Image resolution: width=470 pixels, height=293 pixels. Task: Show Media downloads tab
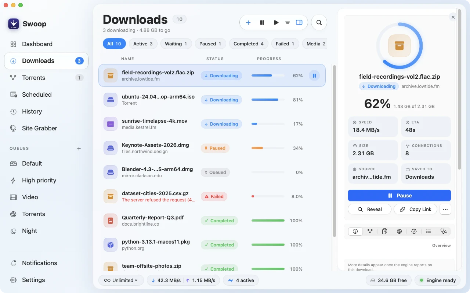(314, 44)
